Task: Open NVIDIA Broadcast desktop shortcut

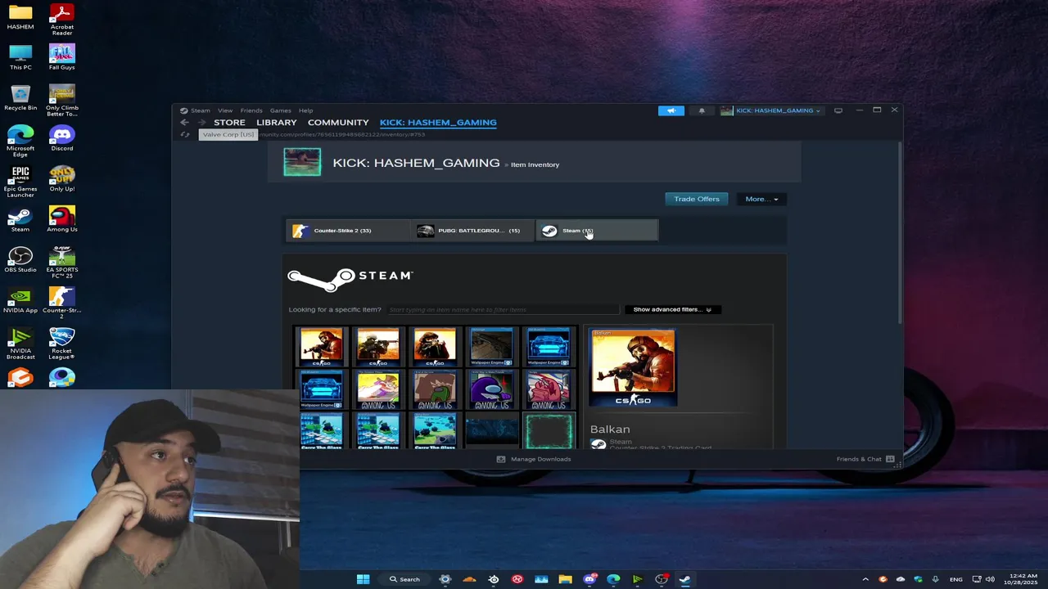Action: point(20,344)
